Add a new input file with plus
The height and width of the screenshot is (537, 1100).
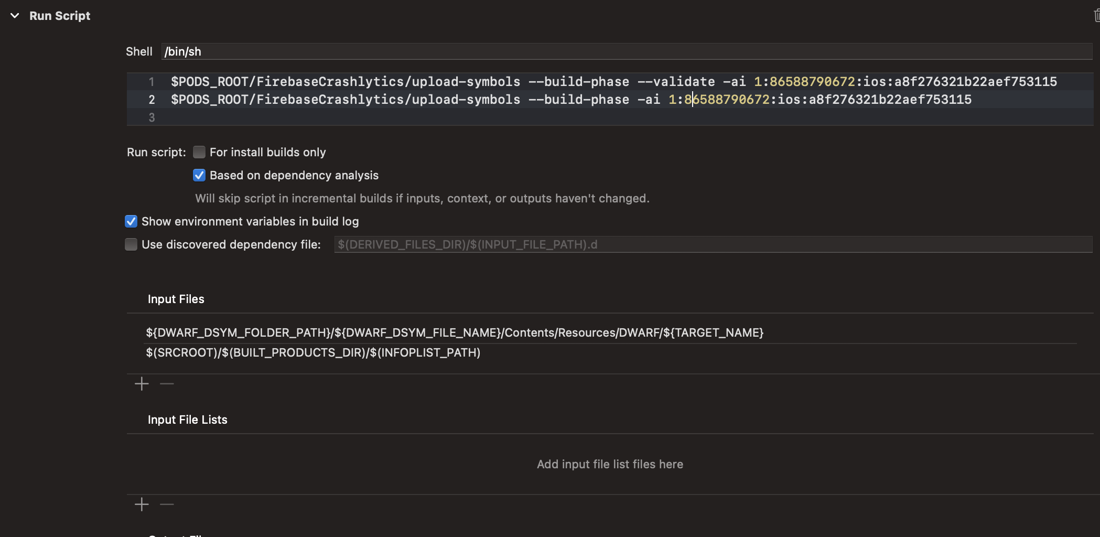click(142, 384)
